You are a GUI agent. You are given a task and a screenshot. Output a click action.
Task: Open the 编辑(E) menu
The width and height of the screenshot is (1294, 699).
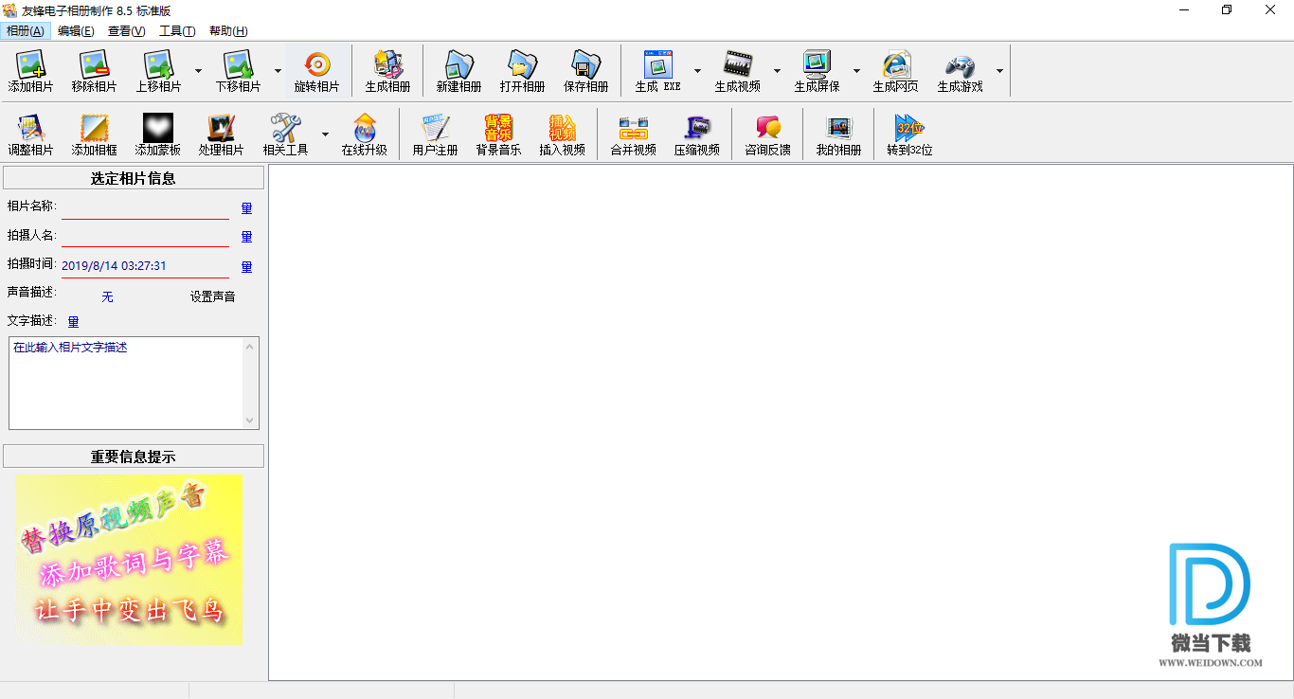coord(76,31)
